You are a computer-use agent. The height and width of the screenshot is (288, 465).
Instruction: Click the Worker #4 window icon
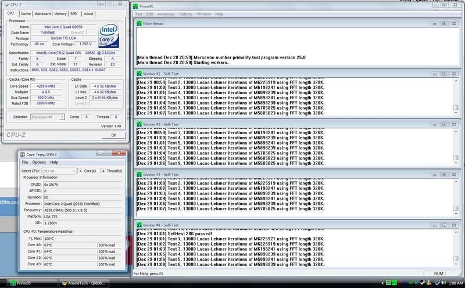pyautogui.click(x=138, y=224)
